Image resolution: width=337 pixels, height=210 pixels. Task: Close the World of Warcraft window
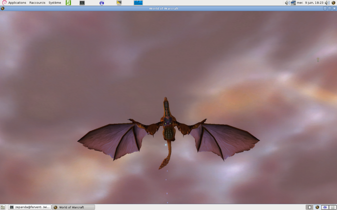pos(334,8)
